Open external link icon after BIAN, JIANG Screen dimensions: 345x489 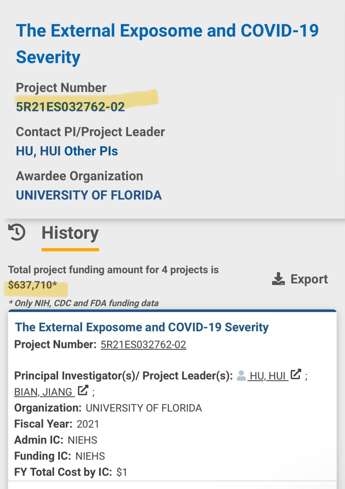click(x=83, y=390)
